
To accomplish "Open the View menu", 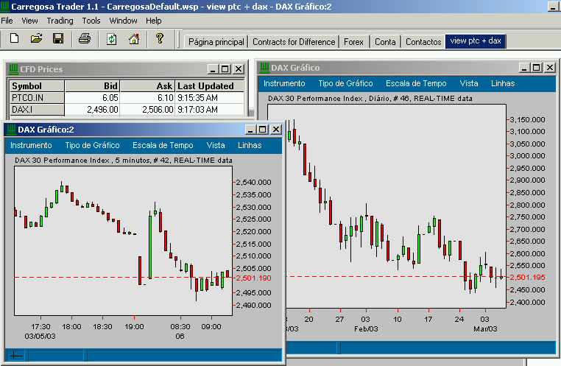I will 29,21.
